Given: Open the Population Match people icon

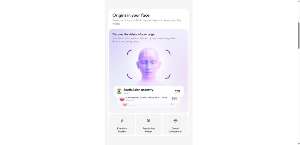Looking at the screenshot, I should coord(149,120).
